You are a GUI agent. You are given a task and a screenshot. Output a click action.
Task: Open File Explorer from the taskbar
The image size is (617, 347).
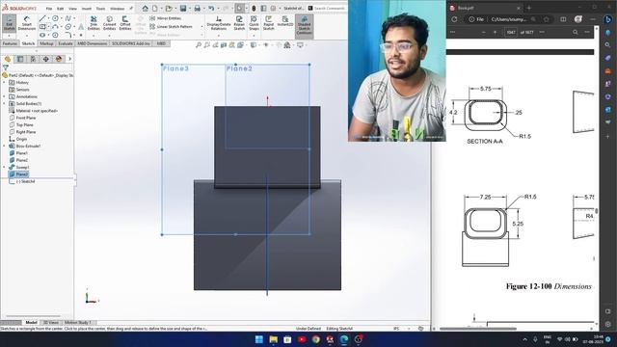[274, 339]
